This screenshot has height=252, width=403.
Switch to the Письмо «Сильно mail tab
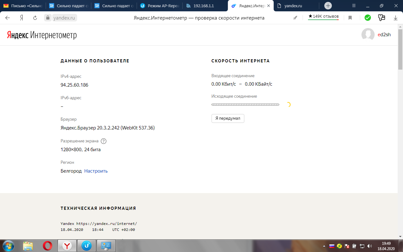coord(23,6)
